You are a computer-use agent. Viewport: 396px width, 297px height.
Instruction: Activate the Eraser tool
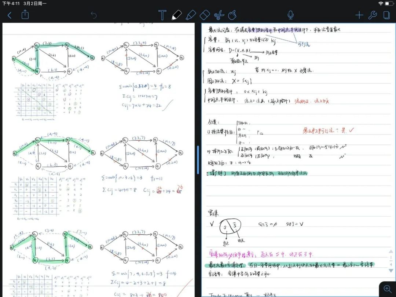coord(204,15)
